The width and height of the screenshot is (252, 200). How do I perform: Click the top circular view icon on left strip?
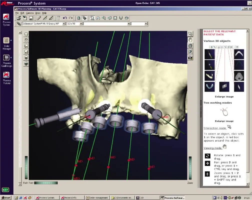coord(26,34)
